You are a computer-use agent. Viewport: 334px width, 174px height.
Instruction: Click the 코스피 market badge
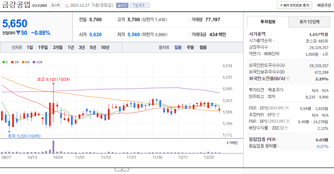coord(55,5)
